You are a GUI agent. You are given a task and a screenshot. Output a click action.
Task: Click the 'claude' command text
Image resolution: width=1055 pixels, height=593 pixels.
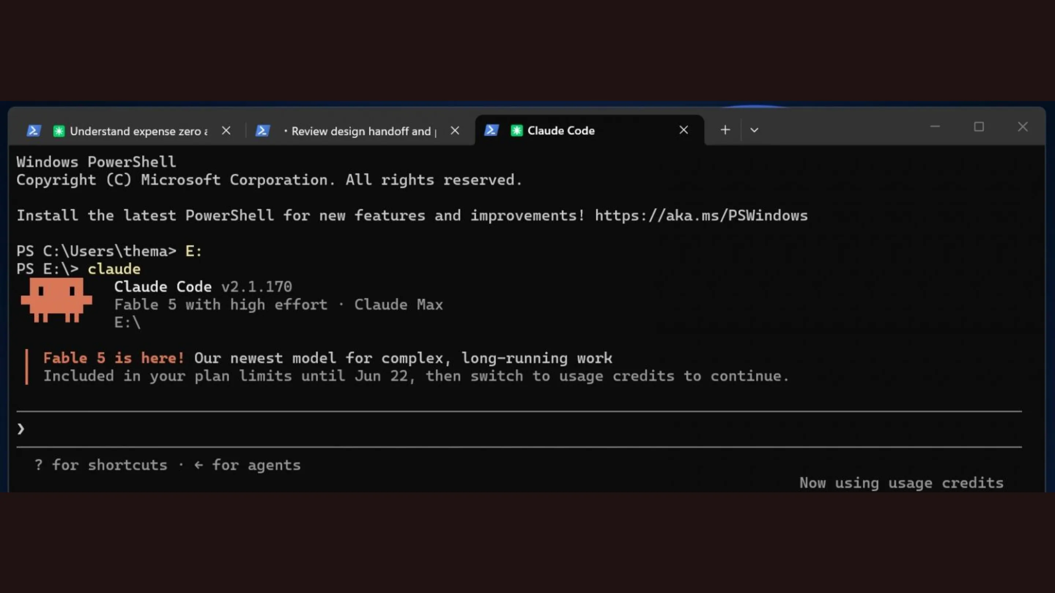point(114,269)
